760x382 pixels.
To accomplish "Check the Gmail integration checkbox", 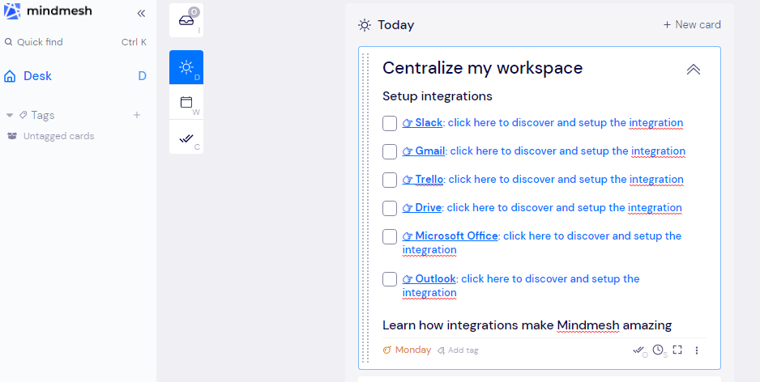I will (390, 151).
